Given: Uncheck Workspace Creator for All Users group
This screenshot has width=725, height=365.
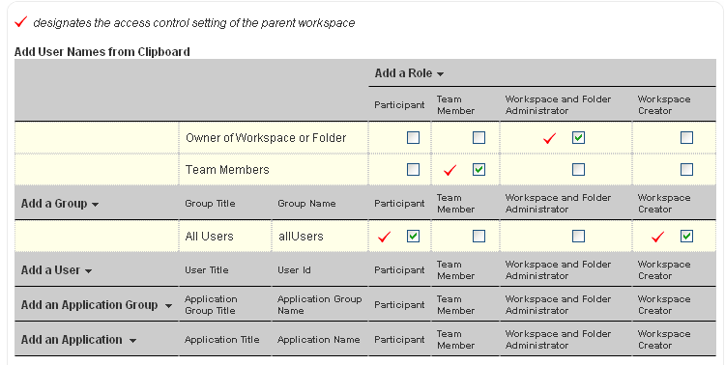Looking at the screenshot, I should (686, 237).
